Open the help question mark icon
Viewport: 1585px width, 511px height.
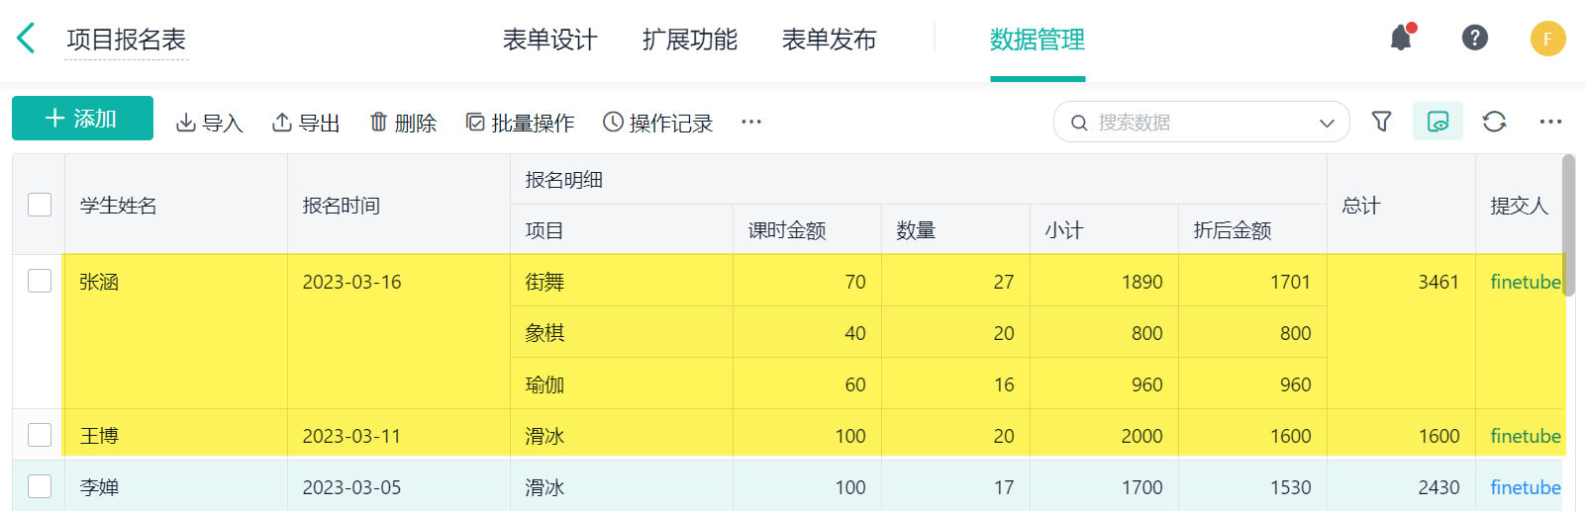pyautogui.click(x=1474, y=39)
